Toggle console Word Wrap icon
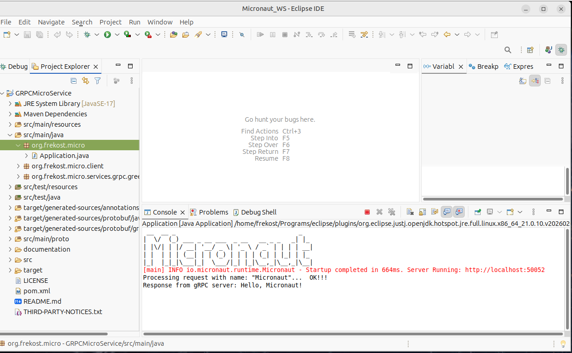Viewport: 572px width, 353px height. click(434, 212)
